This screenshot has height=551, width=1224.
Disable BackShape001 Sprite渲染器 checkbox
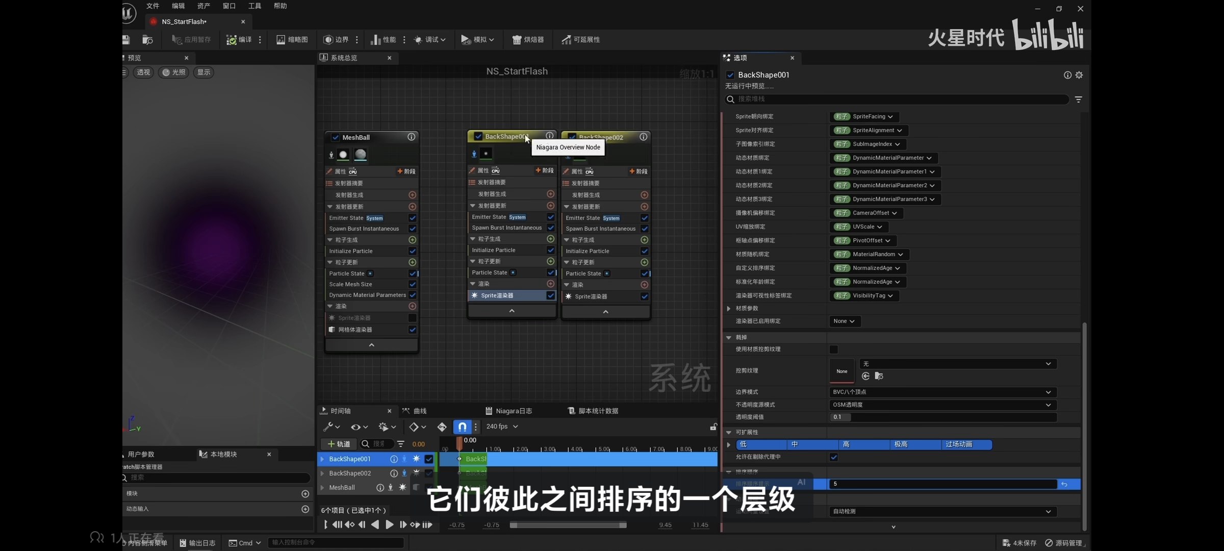tap(550, 295)
